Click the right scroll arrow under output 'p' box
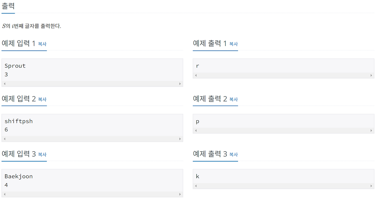Image resolution: width=378 pixels, height=202 pixels. coord(372,131)
